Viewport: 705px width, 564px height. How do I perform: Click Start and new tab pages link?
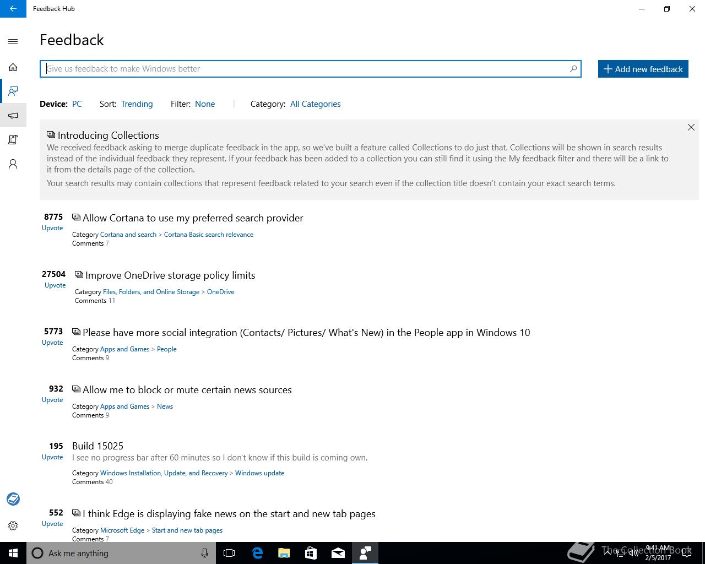tap(187, 530)
